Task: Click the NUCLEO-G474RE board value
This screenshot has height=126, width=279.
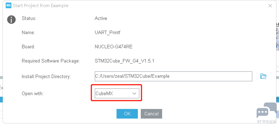Action: [x=113, y=47]
